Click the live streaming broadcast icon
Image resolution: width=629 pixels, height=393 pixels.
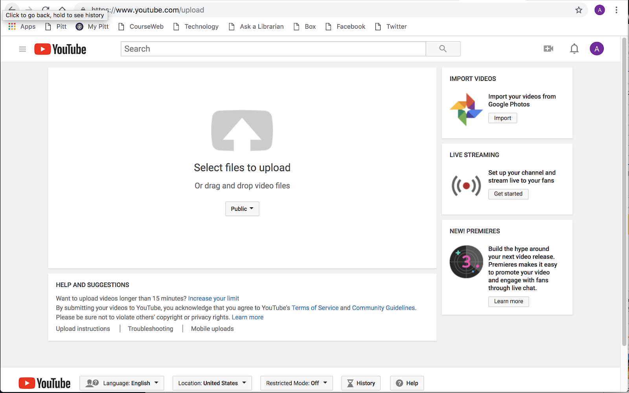pos(466,186)
